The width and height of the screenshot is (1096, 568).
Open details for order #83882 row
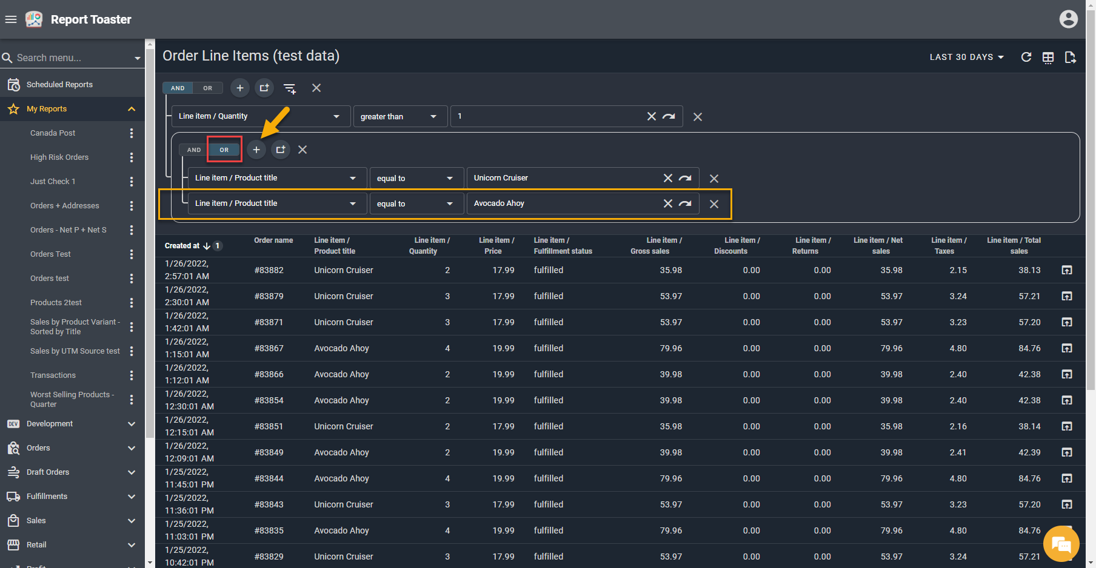pos(1067,270)
